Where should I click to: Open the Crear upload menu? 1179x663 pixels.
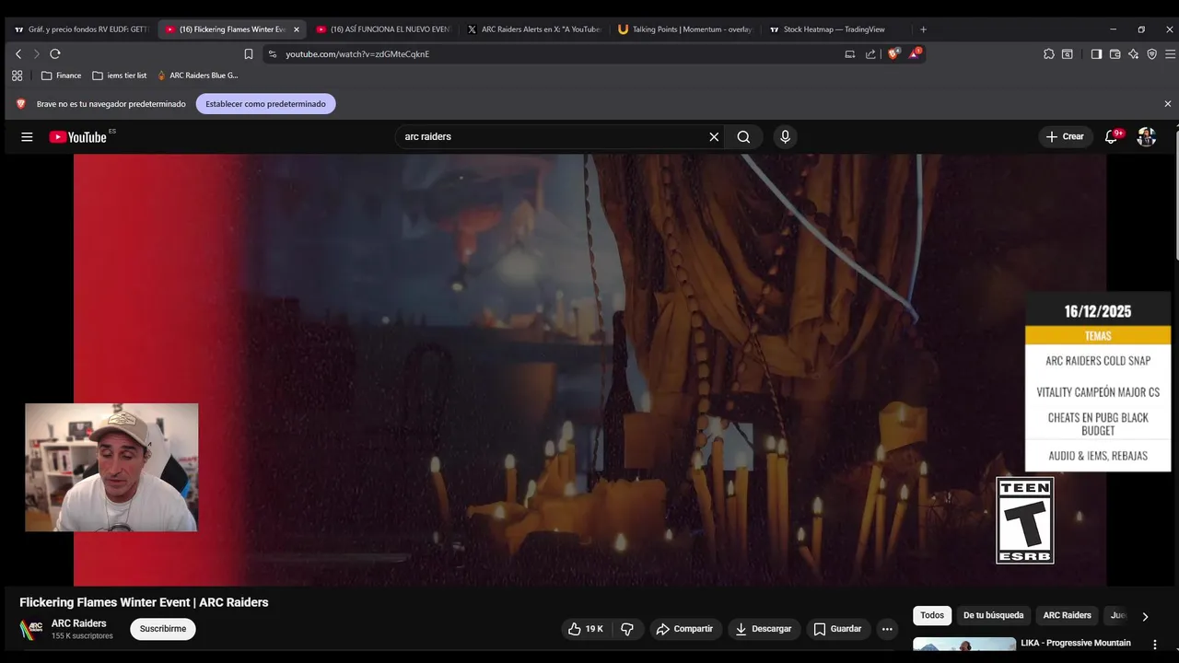[1066, 136]
